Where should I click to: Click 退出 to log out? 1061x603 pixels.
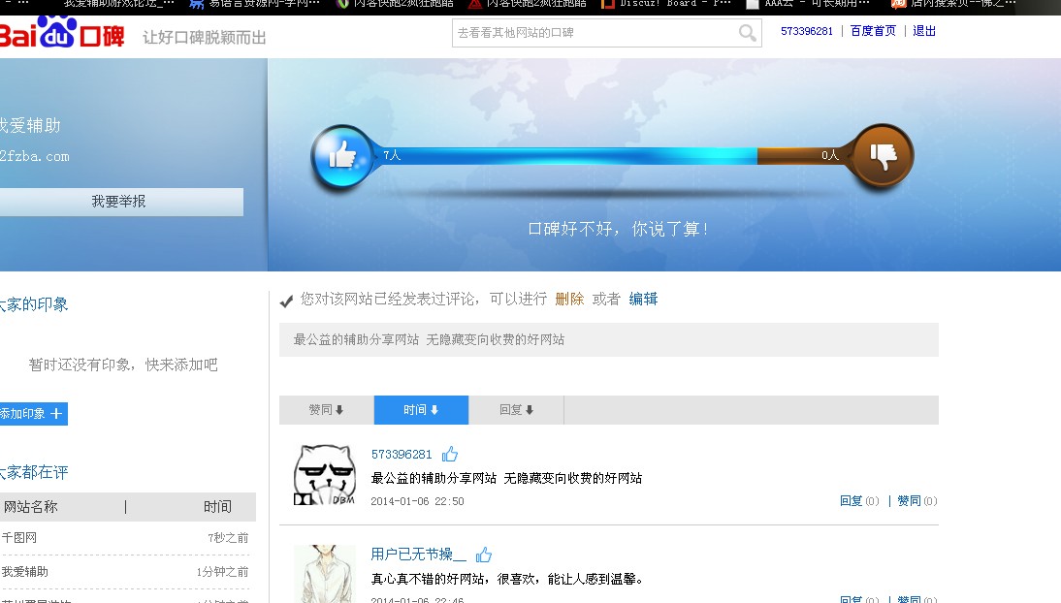coord(923,31)
